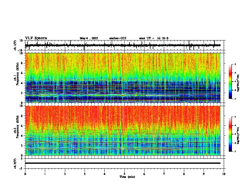Viewport: 252px width, 195px height.
Task: Click time axis tick label "0"
Action: 25,174
